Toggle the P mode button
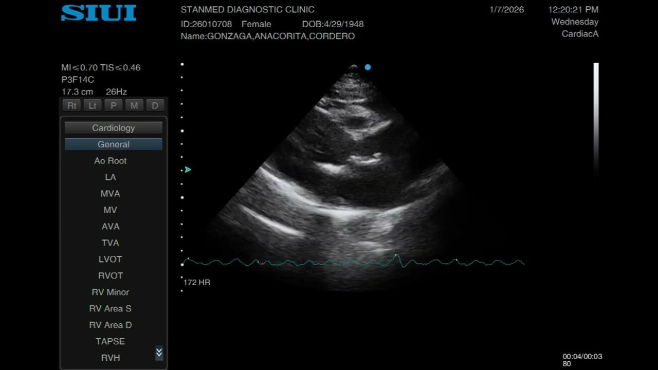Screen dimensions: 658x370 [113, 105]
